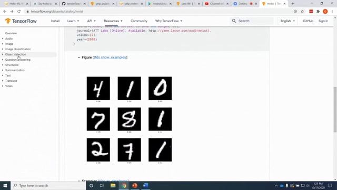Viewport: 337px width, 190px height.
Task: Click the padlock site info icon
Action: click(x=27, y=12)
